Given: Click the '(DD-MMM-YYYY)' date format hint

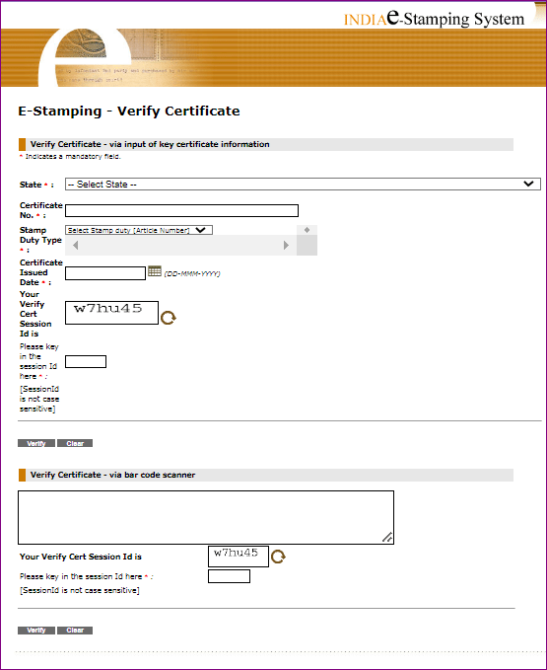Looking at the screenshot, I should pos(192,274).
